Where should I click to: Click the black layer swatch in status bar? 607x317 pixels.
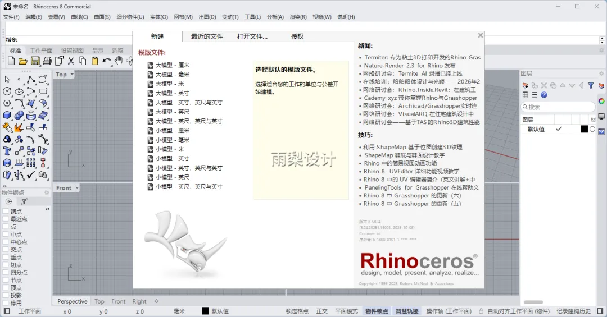pos(206,311)
